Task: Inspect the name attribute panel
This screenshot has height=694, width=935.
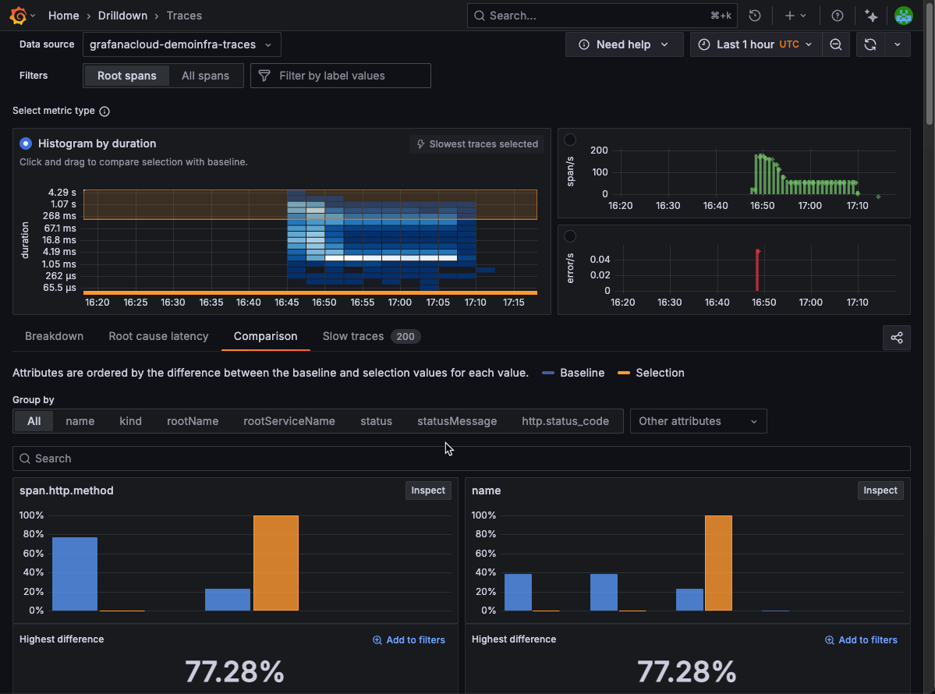Action: pyautogui.click(x=880, y=490)
